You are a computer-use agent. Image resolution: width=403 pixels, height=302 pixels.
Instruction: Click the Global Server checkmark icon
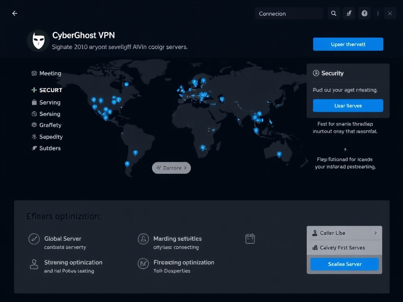click(34, 239)
